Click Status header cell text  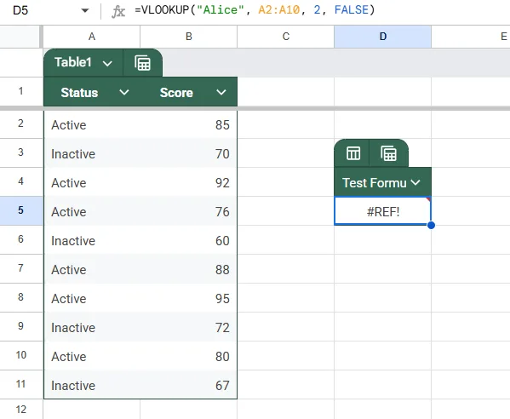click(x=79, y=93)
